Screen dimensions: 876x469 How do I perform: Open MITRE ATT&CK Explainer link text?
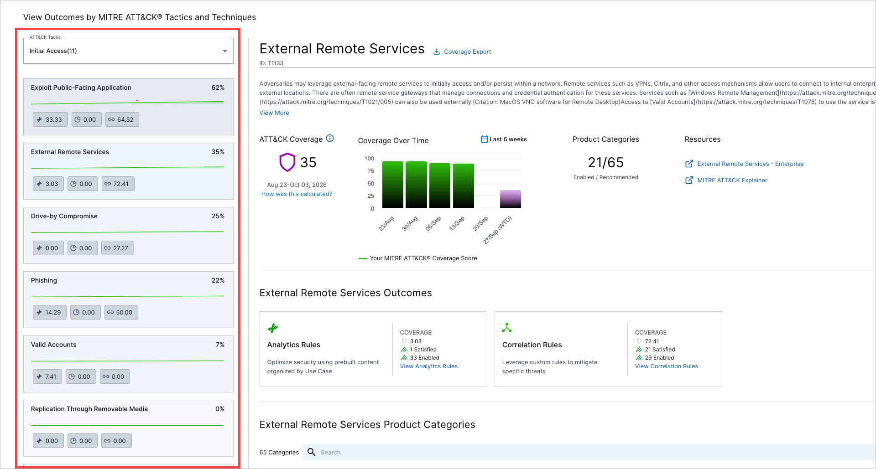pos(732,180)
